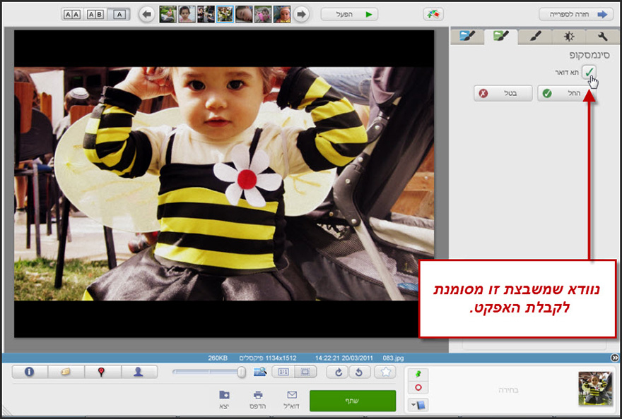622x419 pixels.
Task: Toggle the תא דואר (mailbox) checkbox
Action: 589,73
